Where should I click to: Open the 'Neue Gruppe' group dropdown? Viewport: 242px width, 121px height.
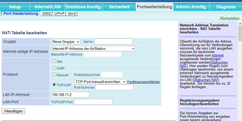click(66, 42)
